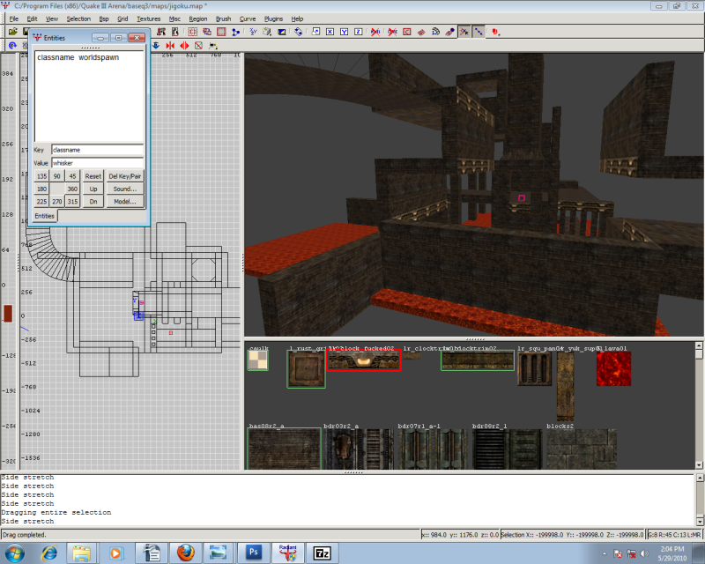Toggle the pressed patch point welding icon
The height and width of the screenshot is (564, 705).
(x=464, y=32)
